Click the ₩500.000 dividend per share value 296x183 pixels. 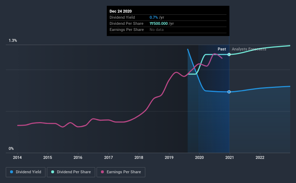click(159, 23)
